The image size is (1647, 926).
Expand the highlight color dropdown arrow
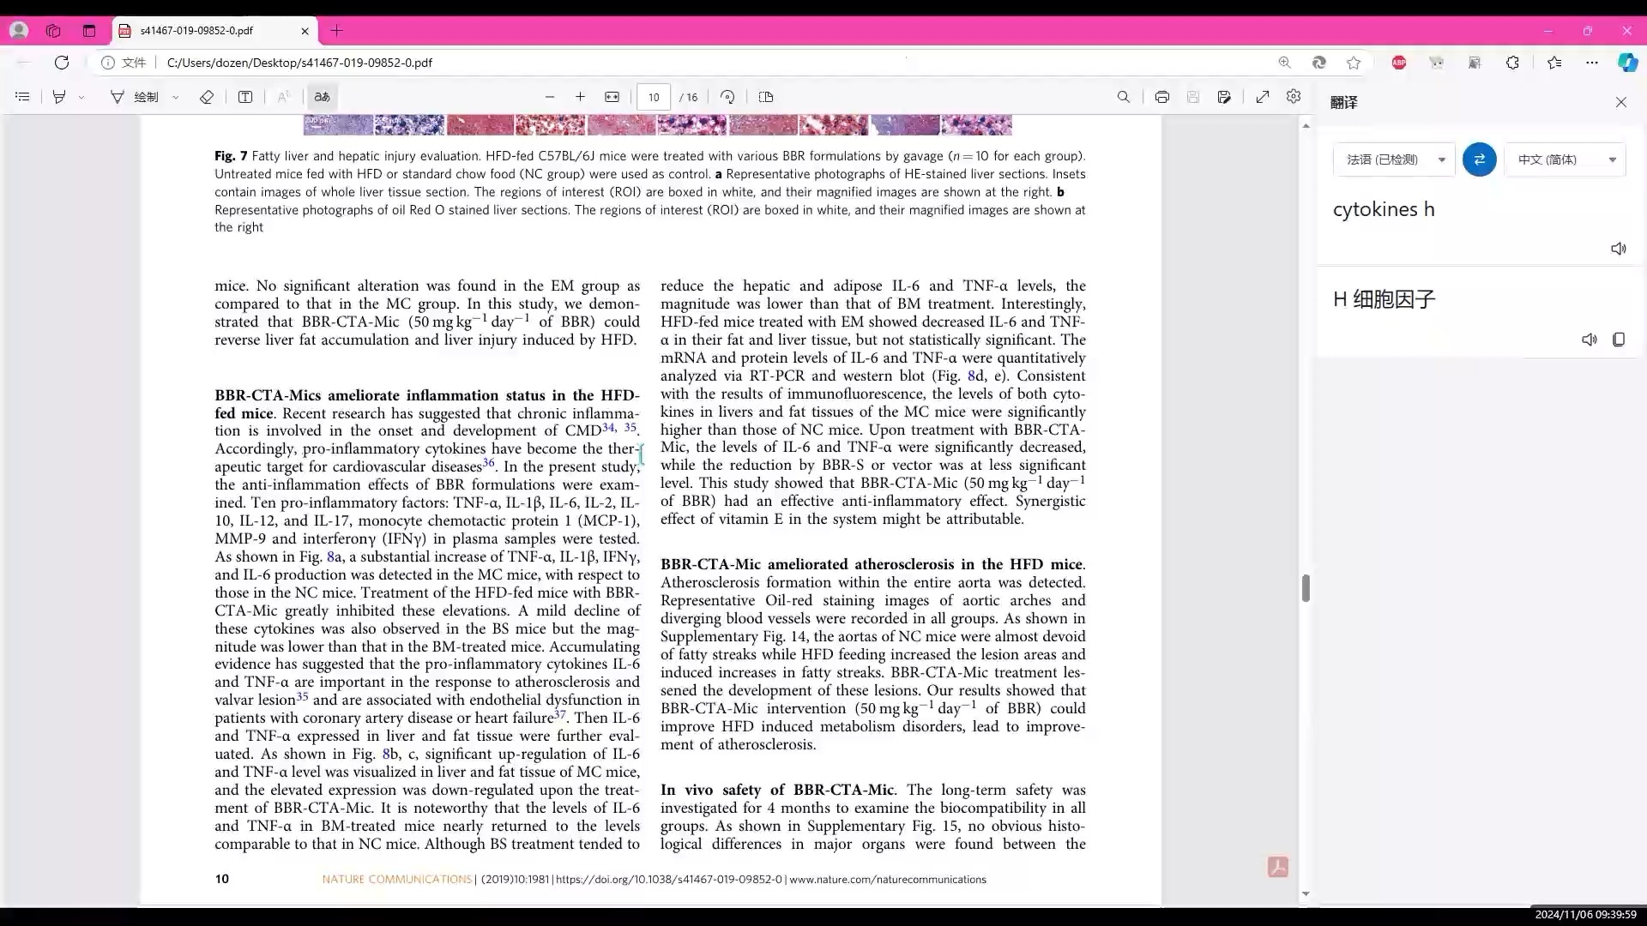click(x=81, y=98)
